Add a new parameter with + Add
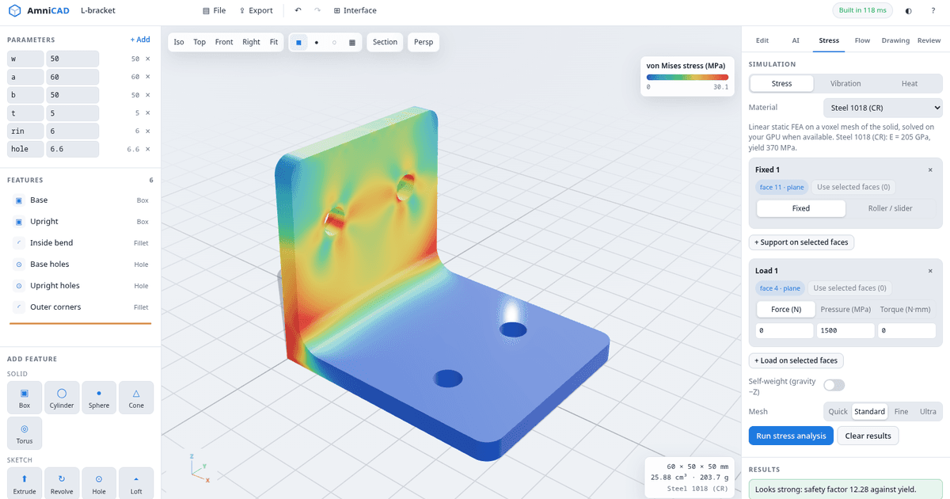This screenshot has width=950, height=499. 140,40
